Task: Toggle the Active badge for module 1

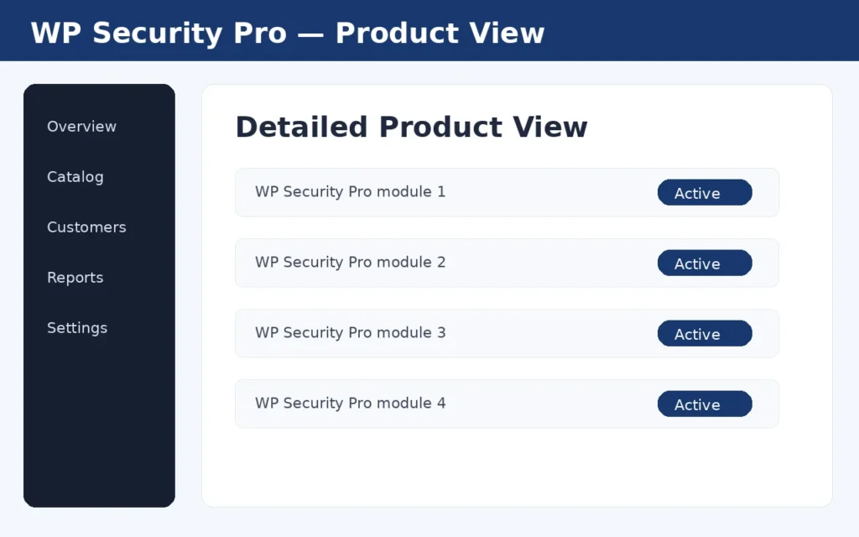Action: [x=705, y=192]
